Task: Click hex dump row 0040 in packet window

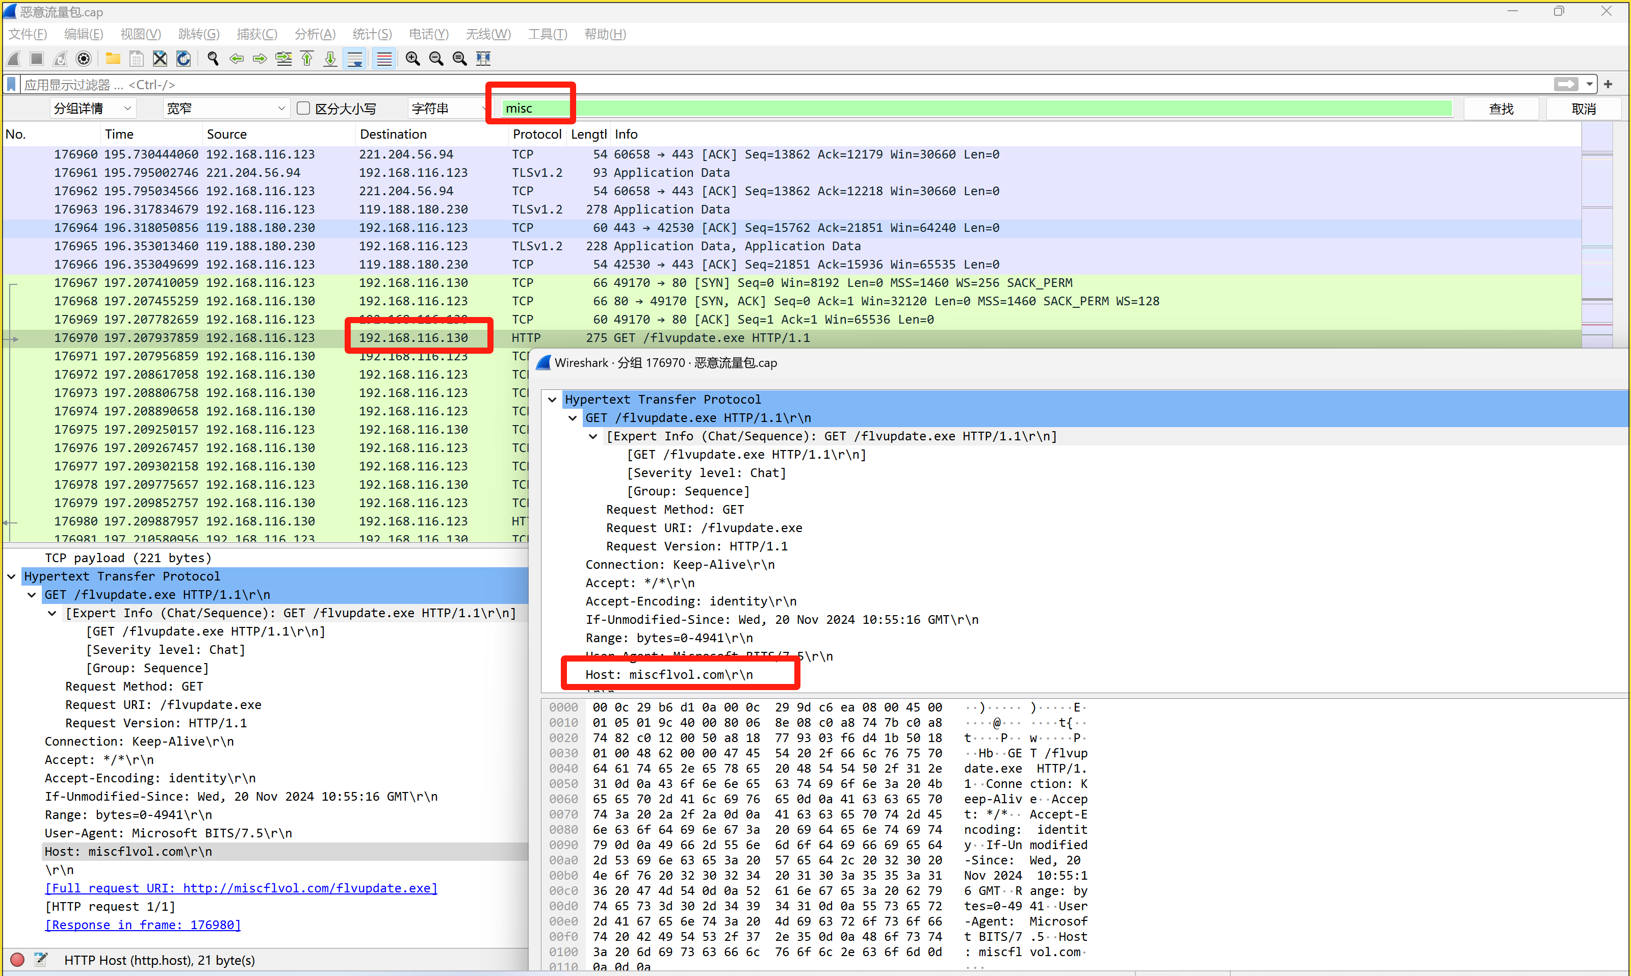Action: (x=818, y=768)
